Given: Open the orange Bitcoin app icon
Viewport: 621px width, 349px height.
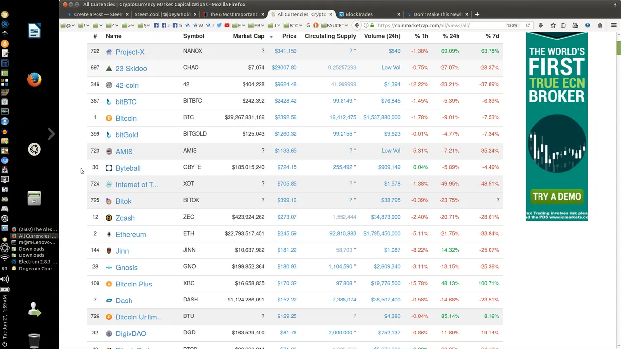Looking at the screenshot, I should click(x=5, y=44).
